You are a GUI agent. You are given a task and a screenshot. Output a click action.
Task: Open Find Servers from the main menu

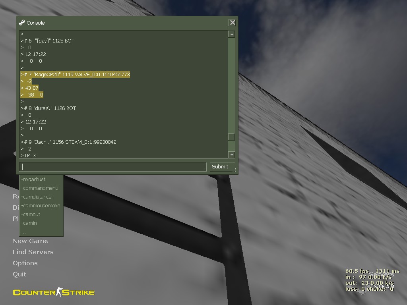(x=33, y=252)
